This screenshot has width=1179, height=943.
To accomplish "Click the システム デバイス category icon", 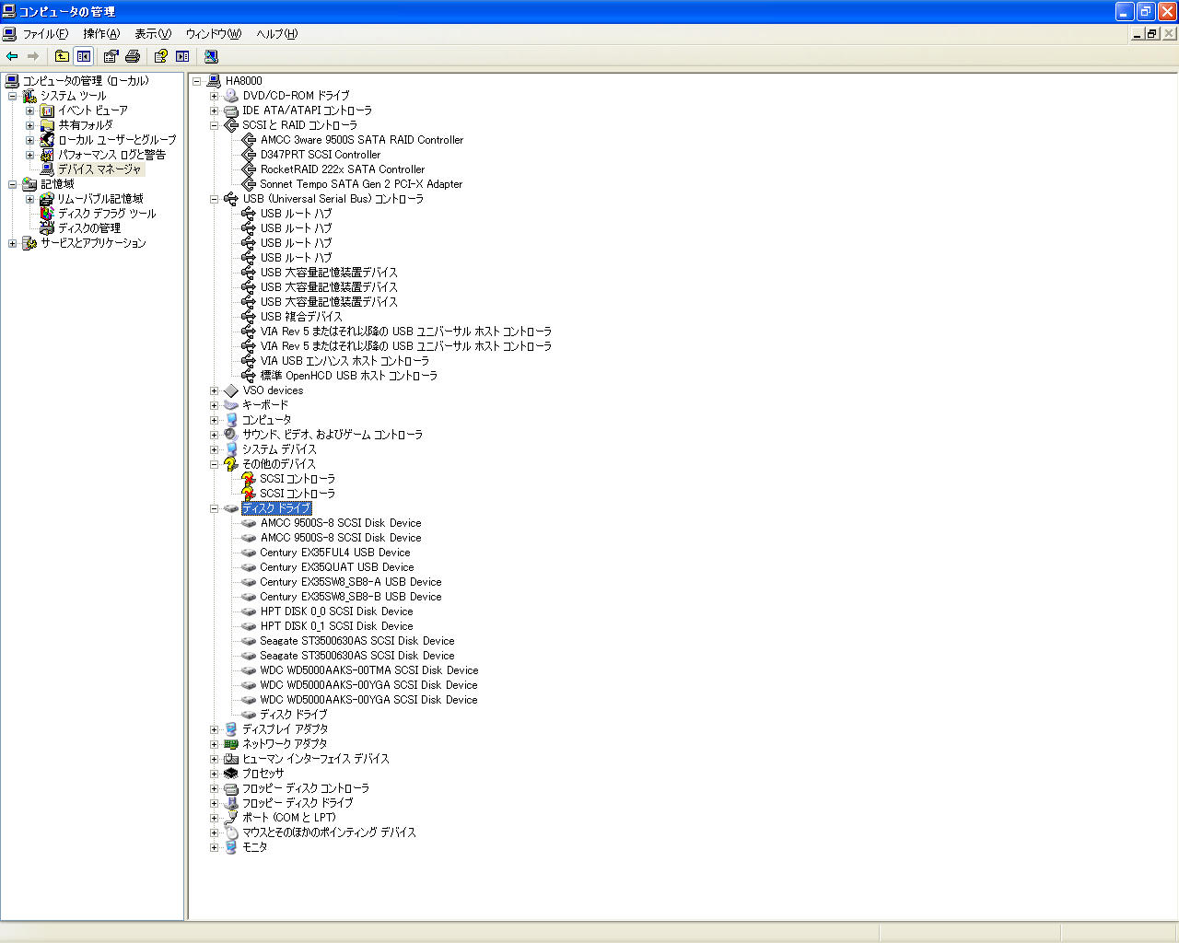I will [231, 449].
